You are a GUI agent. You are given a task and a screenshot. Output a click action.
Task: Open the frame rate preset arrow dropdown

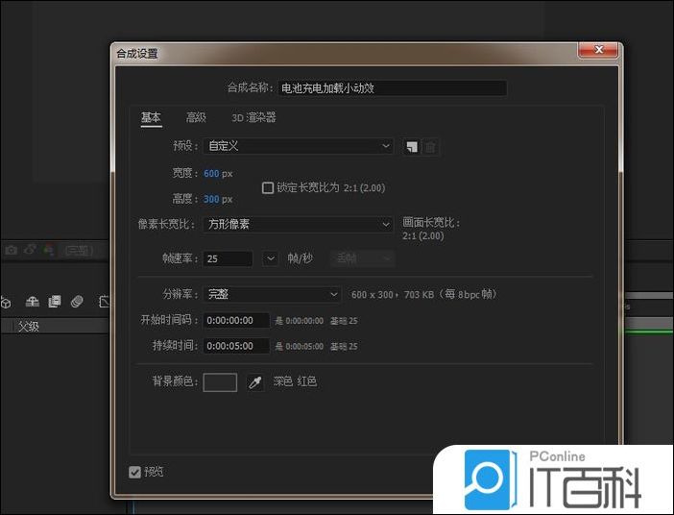click(271, 258)
